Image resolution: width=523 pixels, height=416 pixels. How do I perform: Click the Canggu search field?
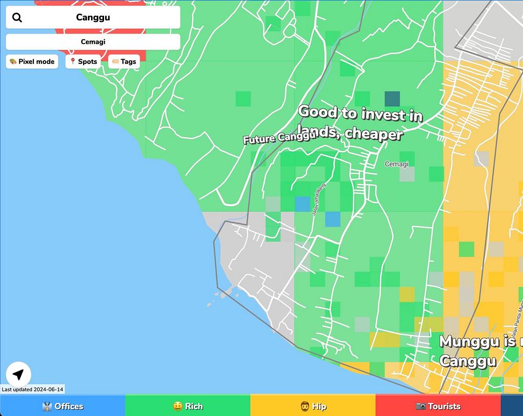93,17
